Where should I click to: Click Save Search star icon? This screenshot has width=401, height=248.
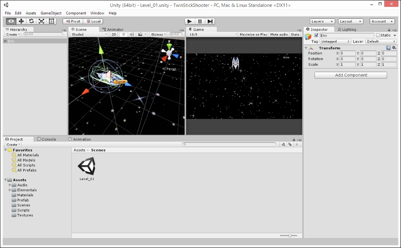[x=297, y=145]
